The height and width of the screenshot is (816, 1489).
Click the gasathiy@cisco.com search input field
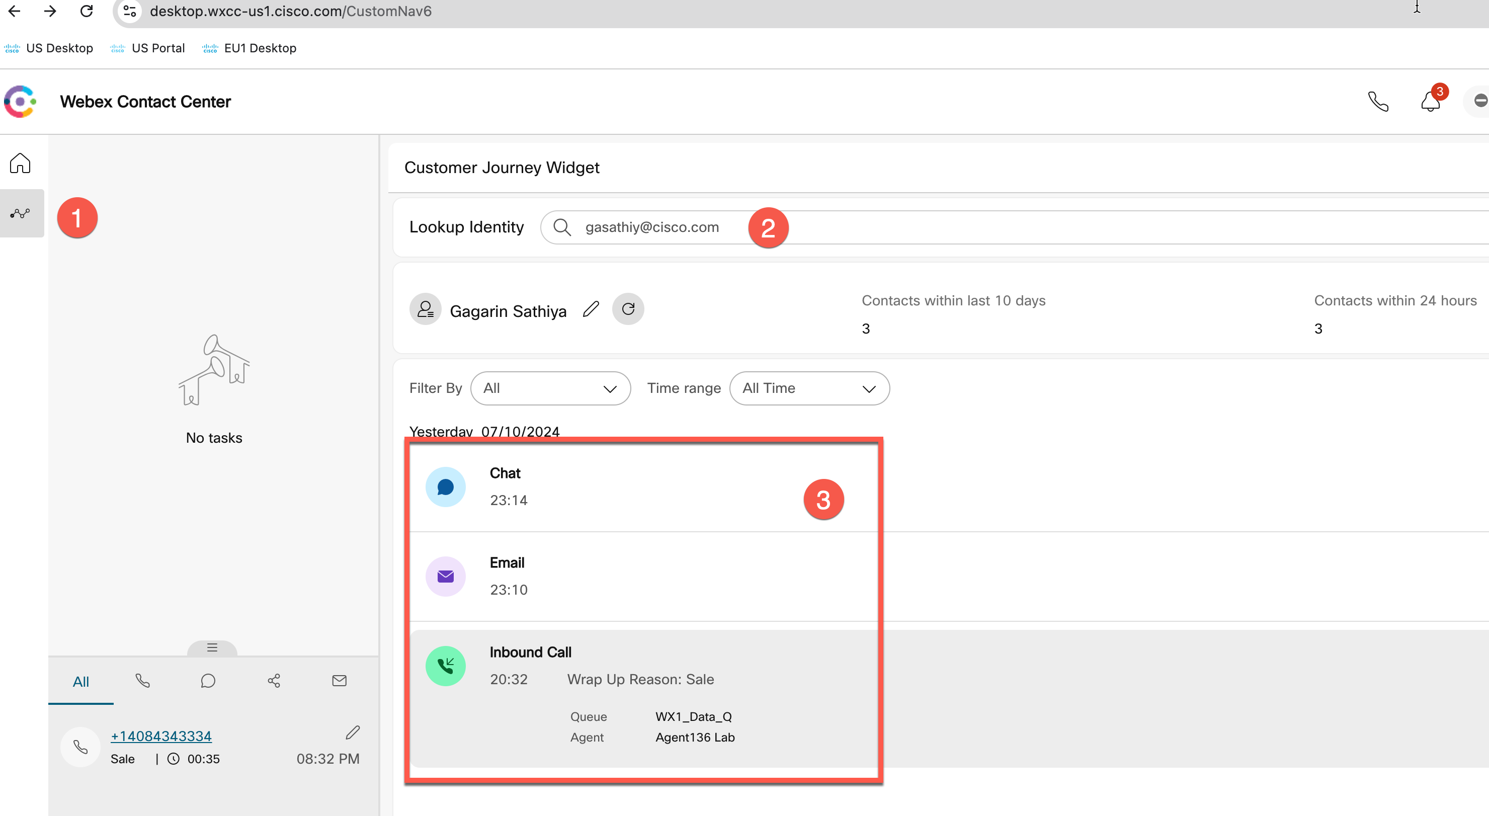pyautogui.click(x=651, y=226)
